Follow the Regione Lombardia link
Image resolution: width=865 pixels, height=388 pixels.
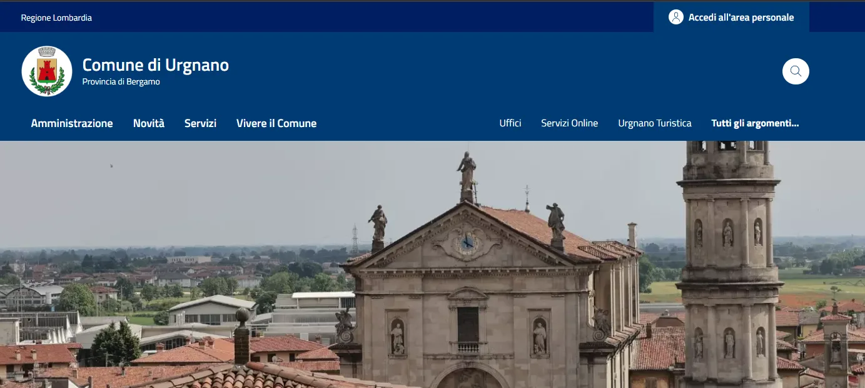(56, 18)
